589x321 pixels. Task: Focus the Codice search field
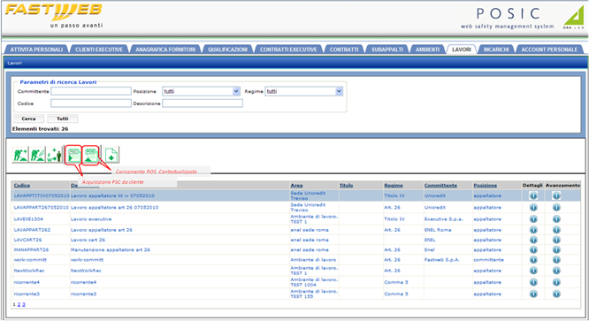(91, 103)
